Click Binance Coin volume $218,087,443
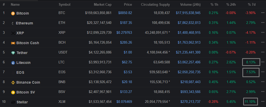 point(191,82)
